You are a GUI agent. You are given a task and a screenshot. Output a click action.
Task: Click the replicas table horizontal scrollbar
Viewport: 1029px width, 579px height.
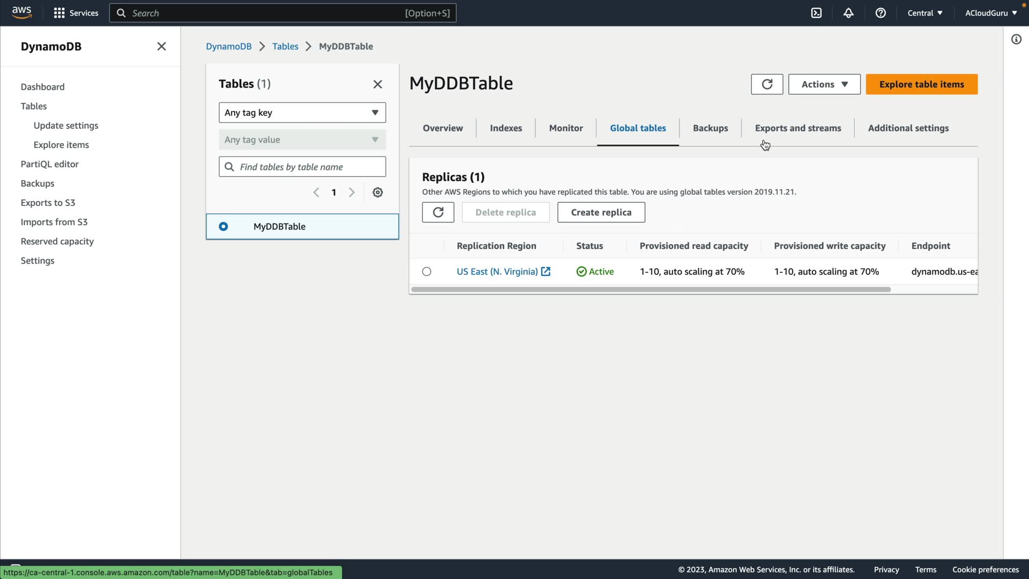coord(651,289)
